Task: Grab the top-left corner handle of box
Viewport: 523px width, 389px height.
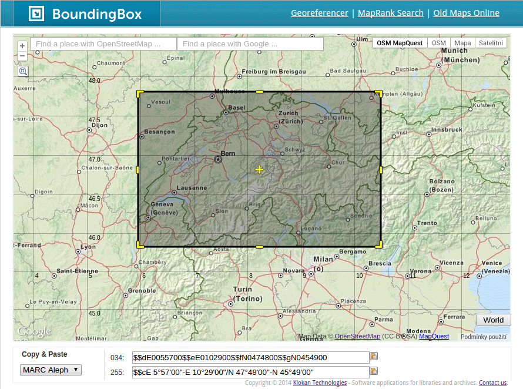Action: (x=140, y=93)
